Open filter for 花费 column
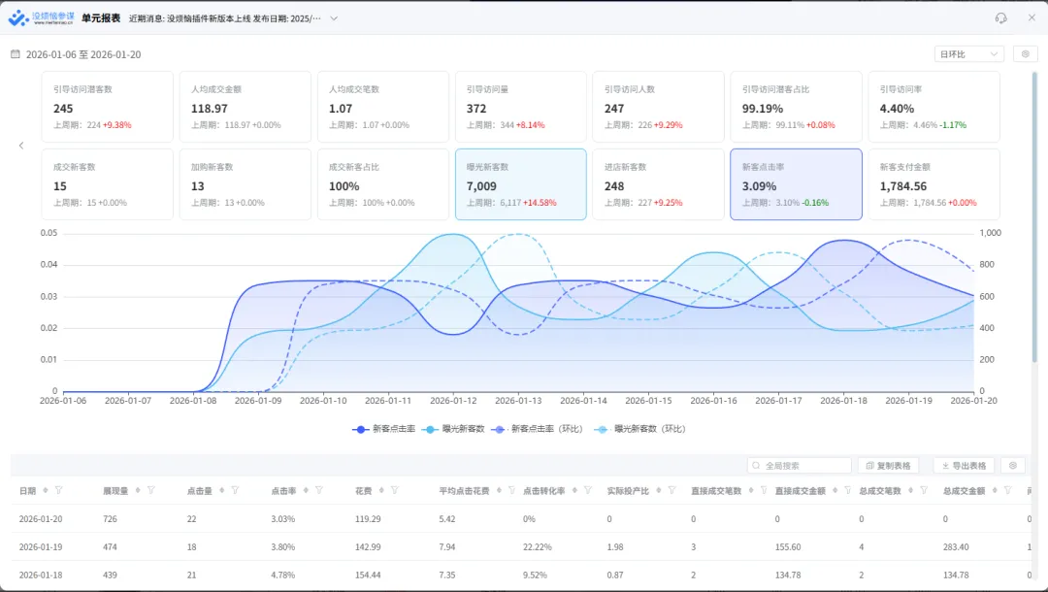Image resolution: width=1048 pixels, height=592 pixels. 395,490
